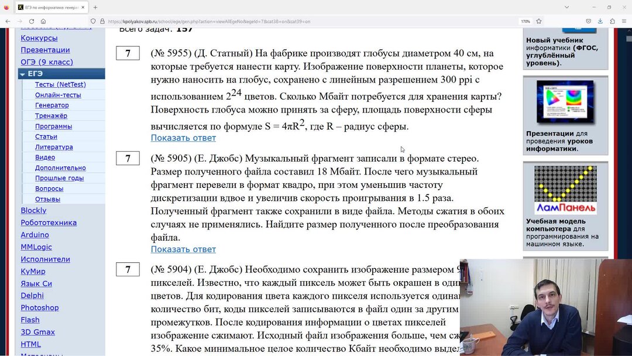Open the list all tabs dropdown
This screenshot has width=632, height=356.
(x=566, y=6)
